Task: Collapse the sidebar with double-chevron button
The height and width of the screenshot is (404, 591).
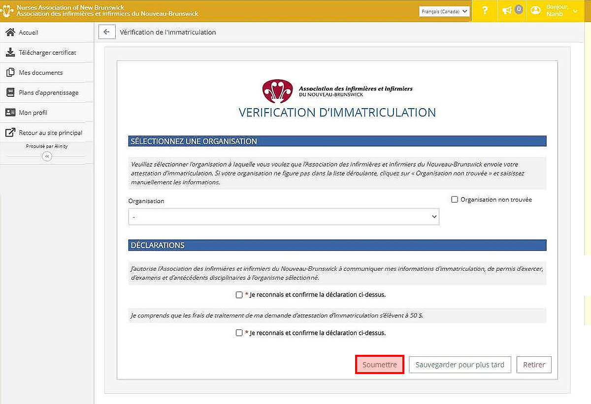Action: pos(47,156)
